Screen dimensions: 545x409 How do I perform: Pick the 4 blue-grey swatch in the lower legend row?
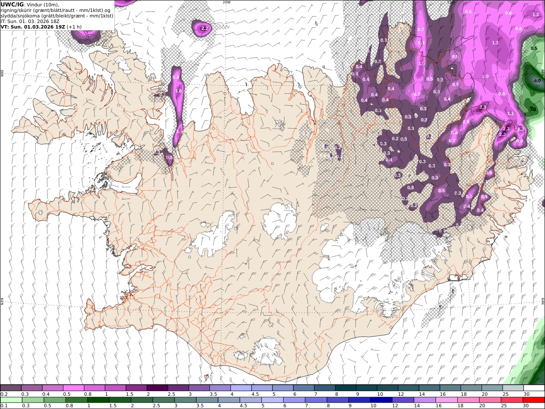tap(229, 400)
